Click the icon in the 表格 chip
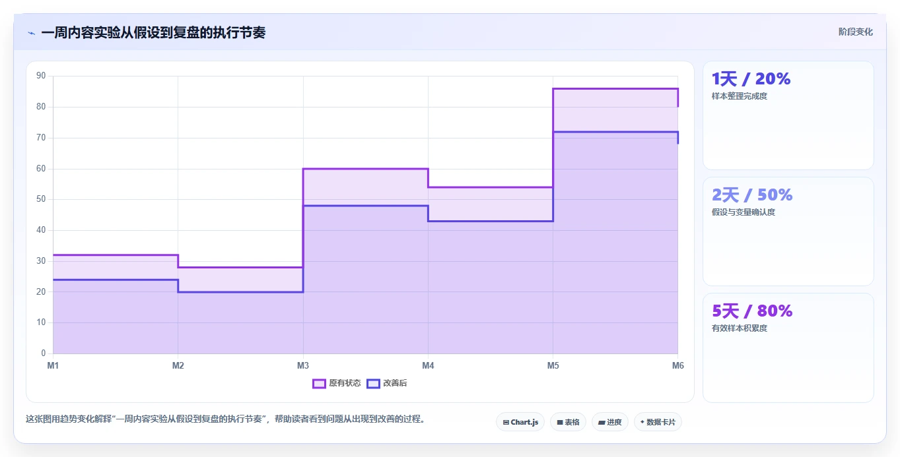900x457 pixels. pos(560,422)
